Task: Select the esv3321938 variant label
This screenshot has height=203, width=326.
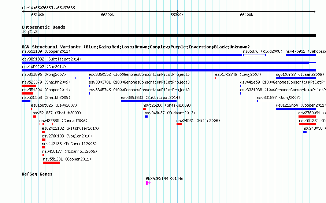Action: click(283, 90)
